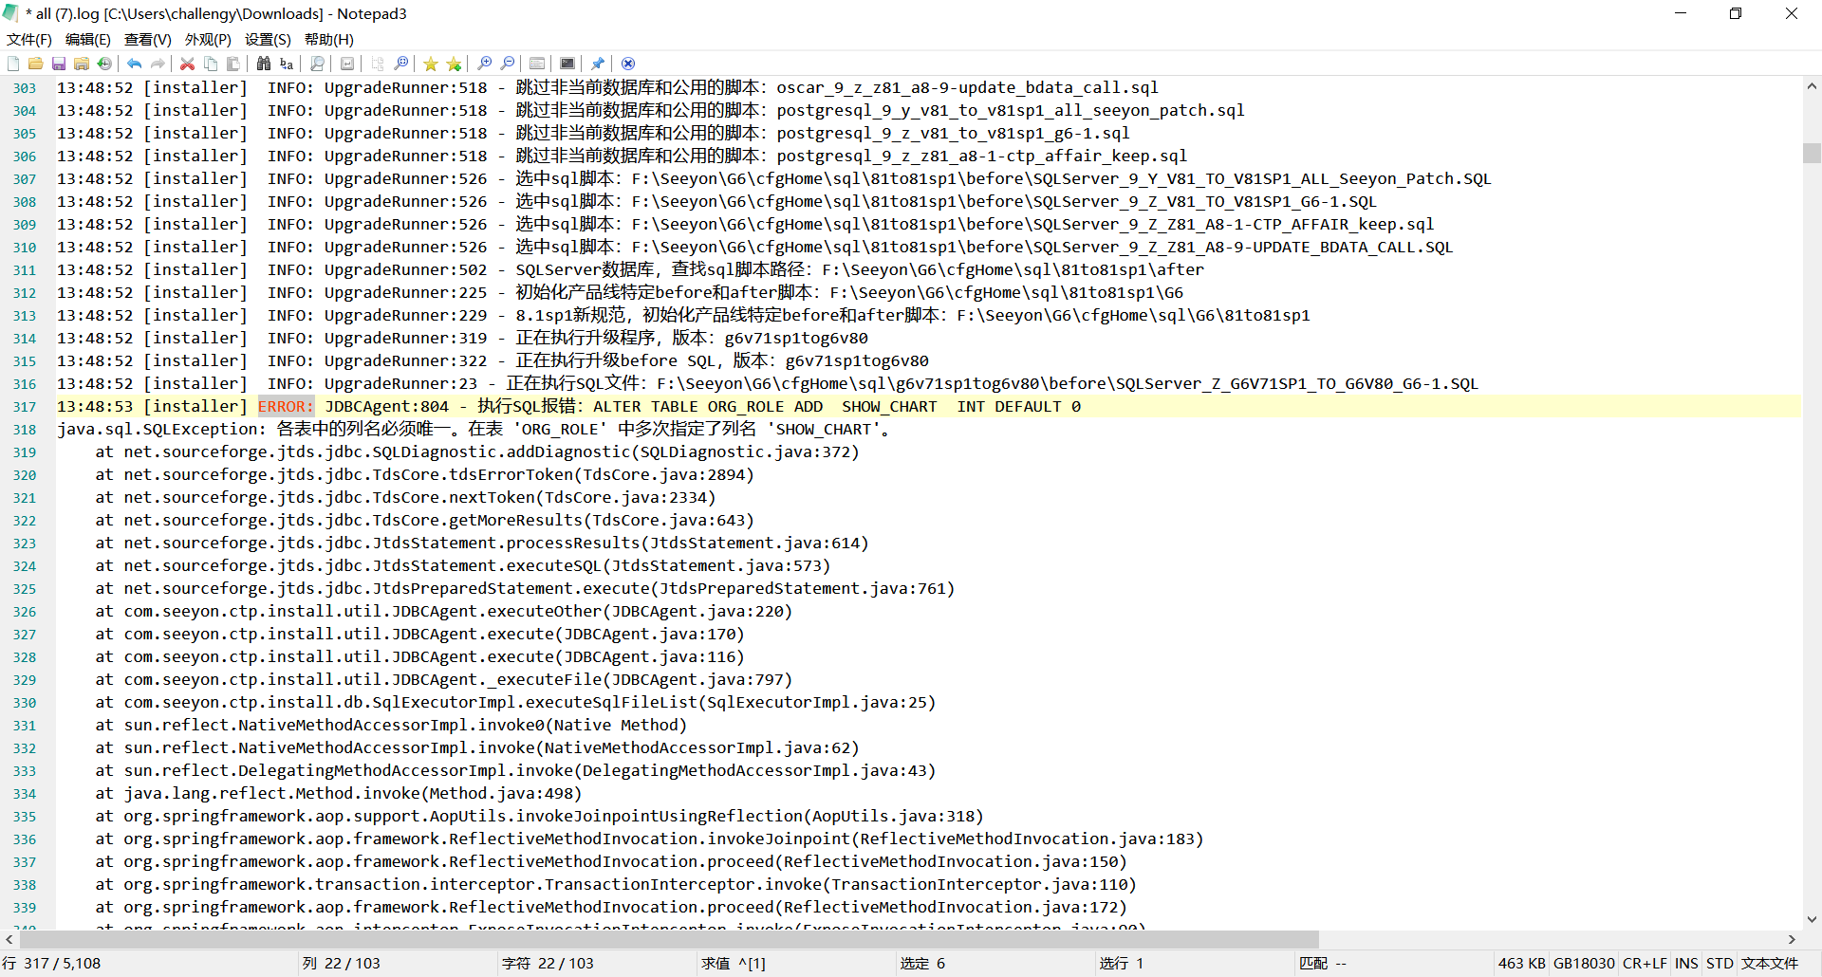Screen dimensions: 1822x977
Task: Click the vertical scrollbar thumb
Action: (1812, 153)
